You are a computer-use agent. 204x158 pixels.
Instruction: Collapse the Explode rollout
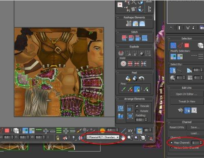click(x=118, y=47)
